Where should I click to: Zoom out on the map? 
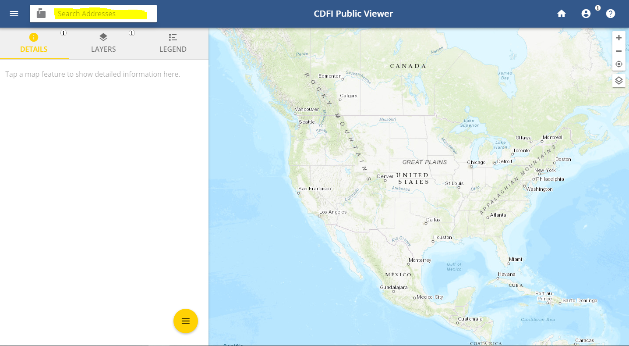point(619,51)
